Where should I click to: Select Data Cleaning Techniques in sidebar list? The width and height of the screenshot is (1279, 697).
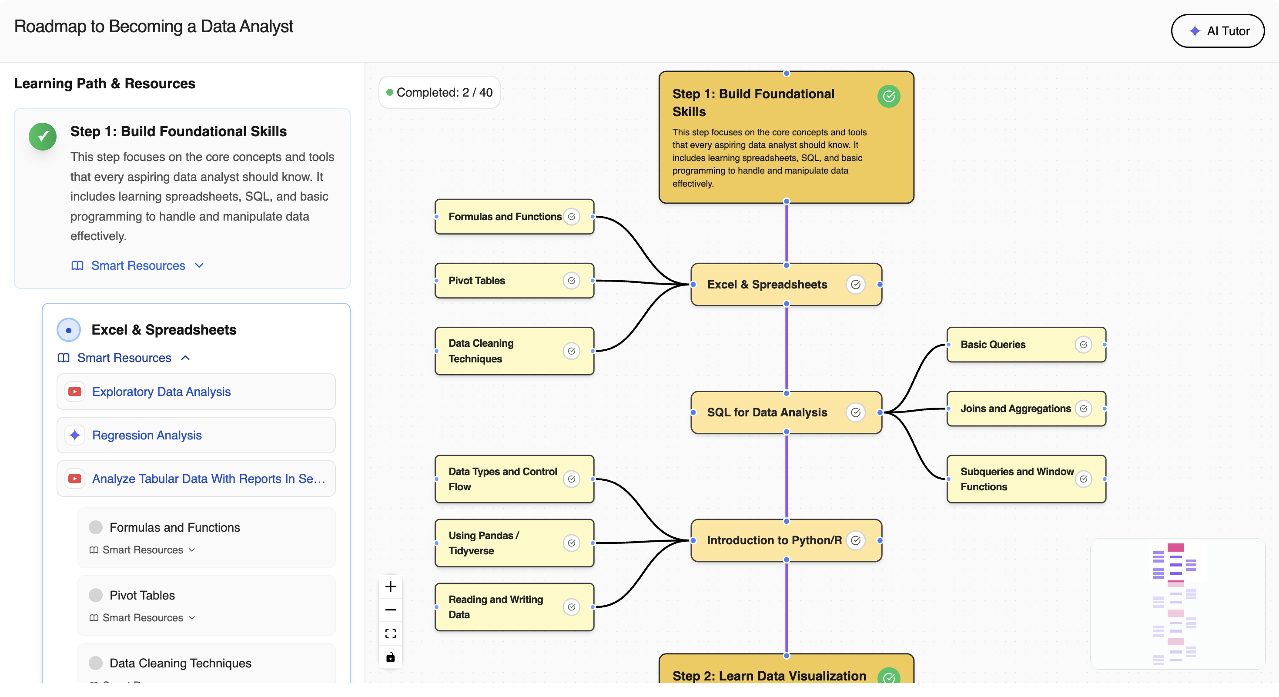180,663
